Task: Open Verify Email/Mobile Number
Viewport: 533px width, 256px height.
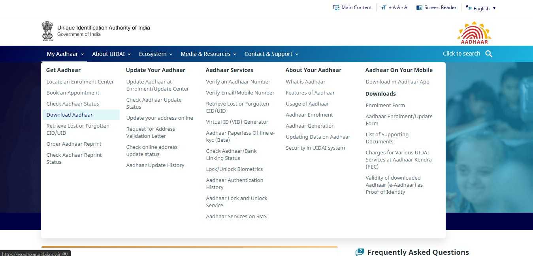Action: tap(240, 93)
